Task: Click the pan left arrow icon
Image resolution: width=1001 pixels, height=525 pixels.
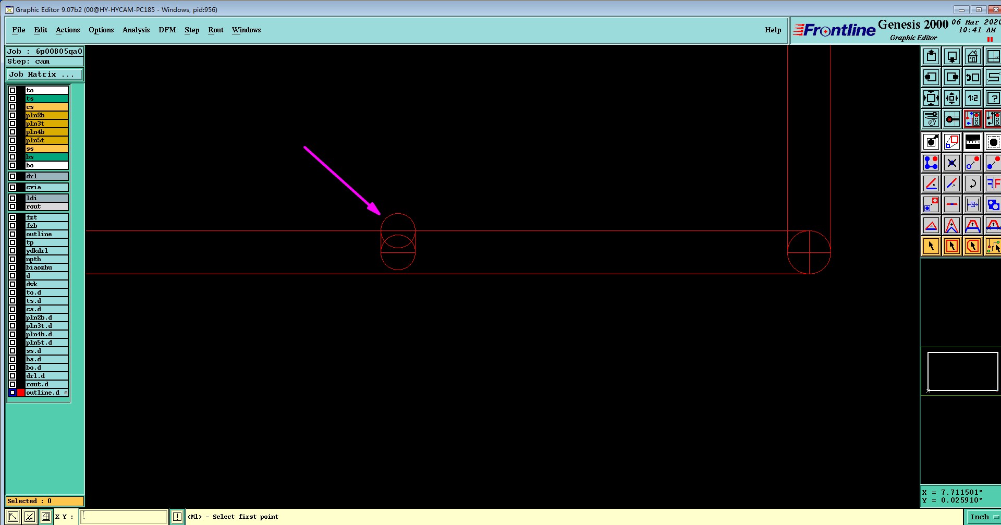Action: 931,77
